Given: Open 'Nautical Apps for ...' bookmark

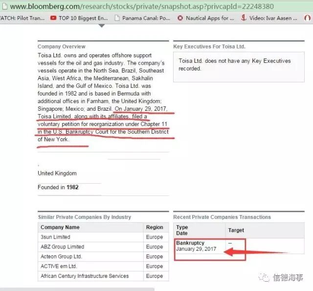Looking at the screenshot, I should coord(210,18).
